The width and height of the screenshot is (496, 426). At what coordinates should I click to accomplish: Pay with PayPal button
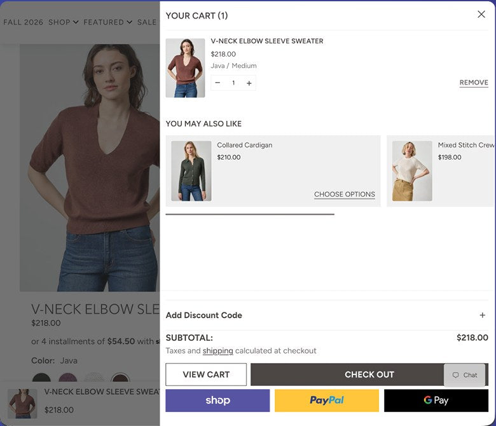pyautogui.click(x=327, y=401)
